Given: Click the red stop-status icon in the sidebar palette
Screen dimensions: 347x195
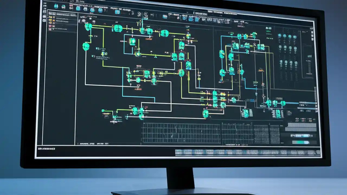Looking at the screenshot, I should click(50, 26).
